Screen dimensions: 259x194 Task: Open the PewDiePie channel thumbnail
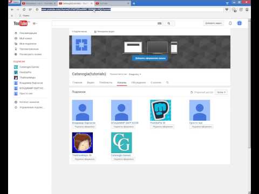160,110
